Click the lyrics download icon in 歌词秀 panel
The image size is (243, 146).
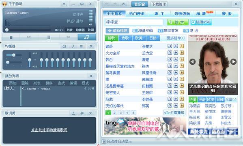(x=73, y=113)
